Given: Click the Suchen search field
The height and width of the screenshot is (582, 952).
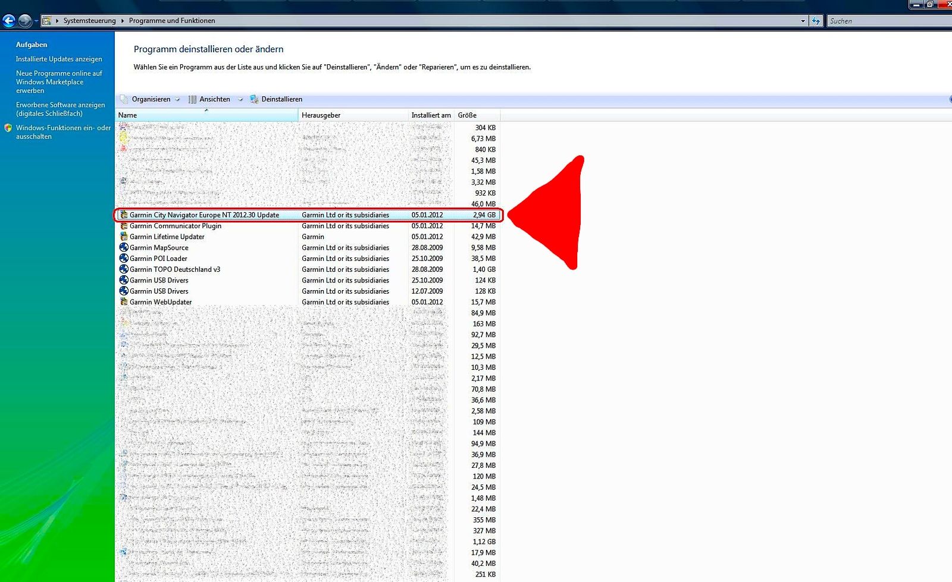Looking at the screenshot, I should (x=887, y=21).
